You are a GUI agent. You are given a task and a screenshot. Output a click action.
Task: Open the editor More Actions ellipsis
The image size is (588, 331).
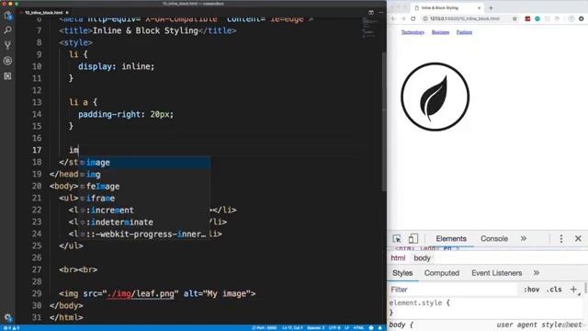(380, 12)
